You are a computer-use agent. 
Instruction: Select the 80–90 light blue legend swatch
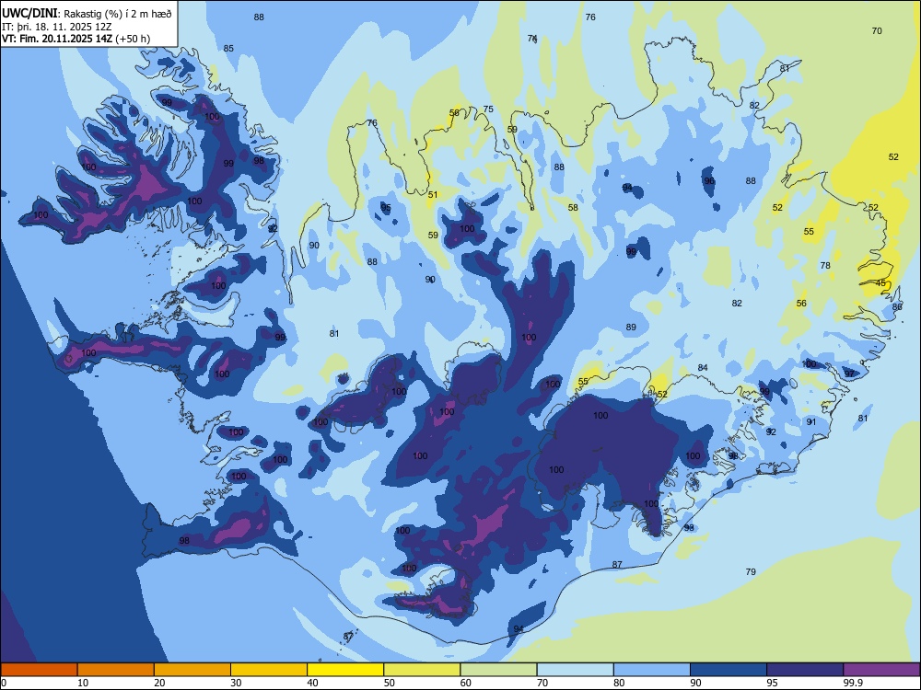(652, 670)
